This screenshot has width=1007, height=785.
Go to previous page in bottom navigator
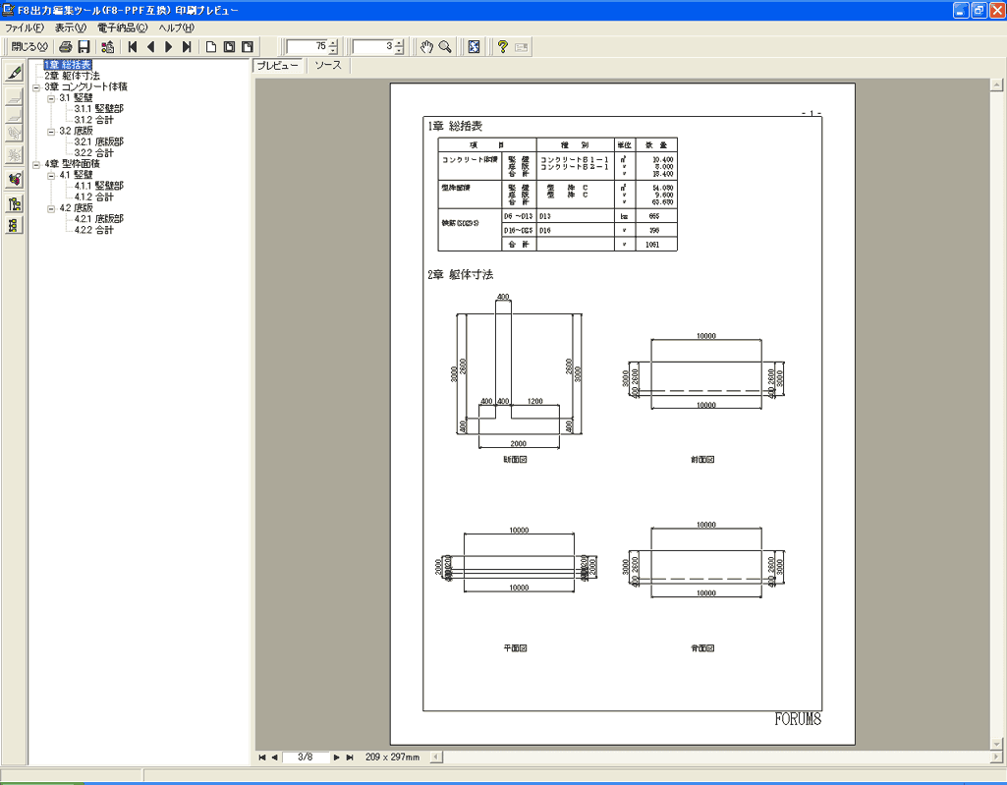pos(275,757)
